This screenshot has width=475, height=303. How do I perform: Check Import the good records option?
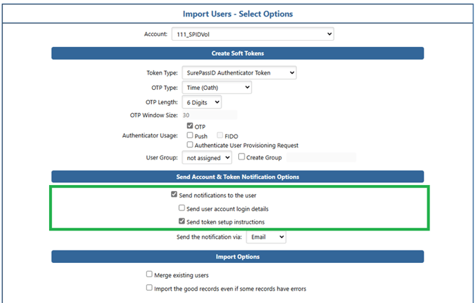[149, 288]
